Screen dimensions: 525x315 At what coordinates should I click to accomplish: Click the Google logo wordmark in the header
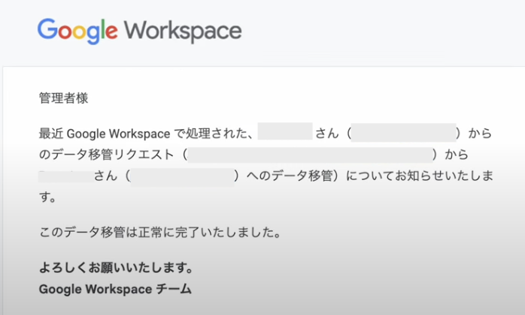[x=77, y=31]
